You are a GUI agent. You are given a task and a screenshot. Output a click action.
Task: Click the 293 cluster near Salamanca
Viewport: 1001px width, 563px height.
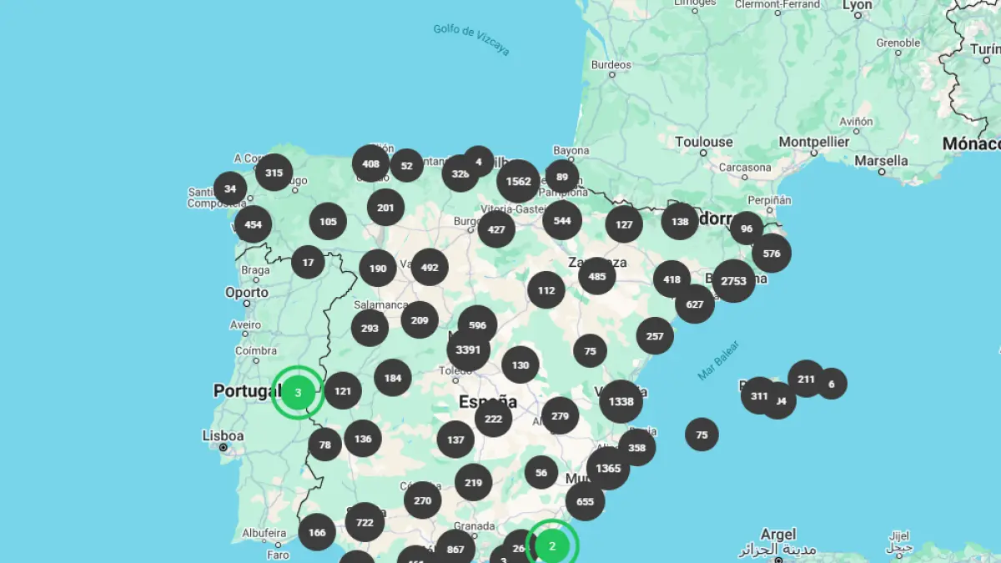pos(370,329)
